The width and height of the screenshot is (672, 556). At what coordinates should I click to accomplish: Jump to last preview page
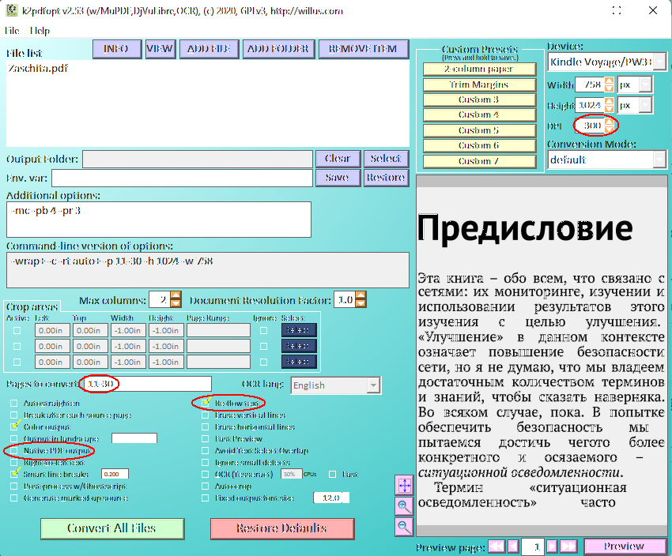coord(568,547)
